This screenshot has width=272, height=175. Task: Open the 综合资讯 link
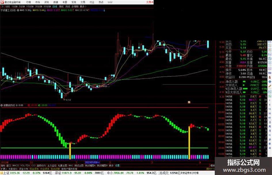(x=34, y=169)
